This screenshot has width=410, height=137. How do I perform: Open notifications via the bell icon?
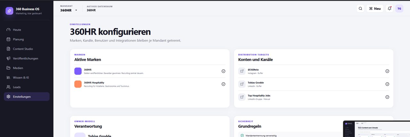point(389,9)
